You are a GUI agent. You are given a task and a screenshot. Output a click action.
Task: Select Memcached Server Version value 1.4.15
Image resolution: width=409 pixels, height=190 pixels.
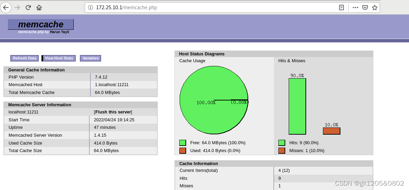(100, 135)
